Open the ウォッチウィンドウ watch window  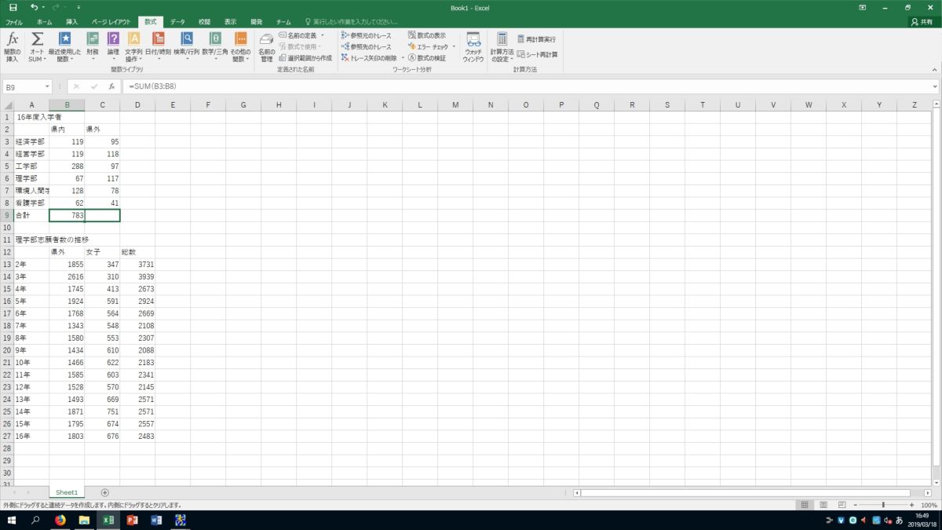[x=473, y=46]
